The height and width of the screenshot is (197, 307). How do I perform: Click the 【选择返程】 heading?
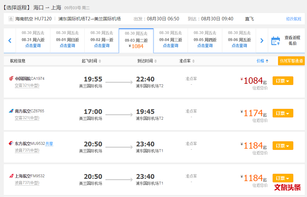point(17,8)
